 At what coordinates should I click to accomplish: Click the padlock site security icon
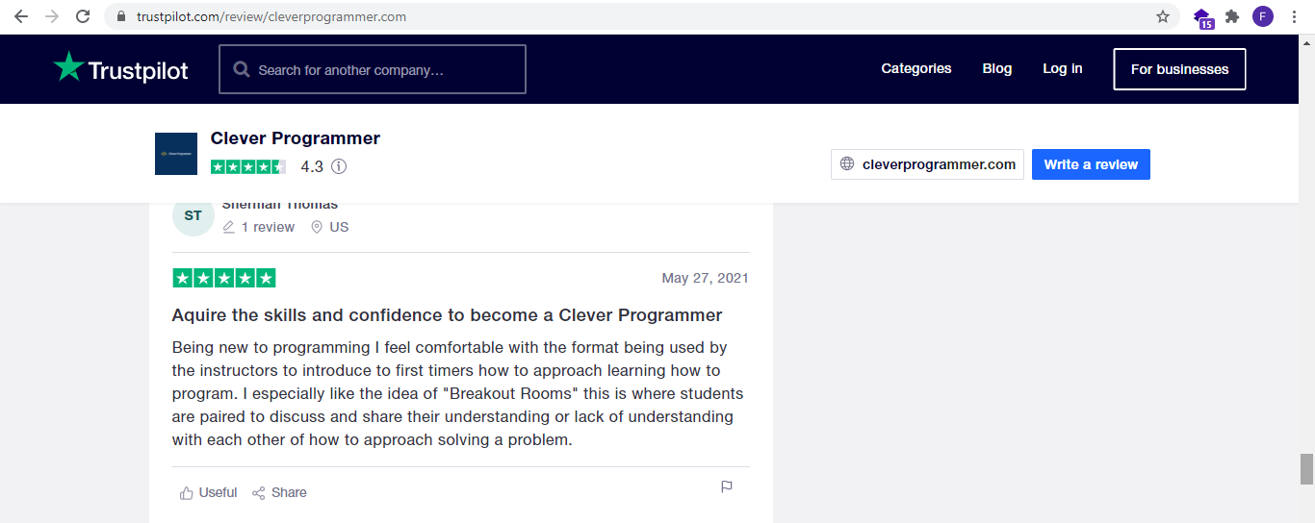coord(121,16)
